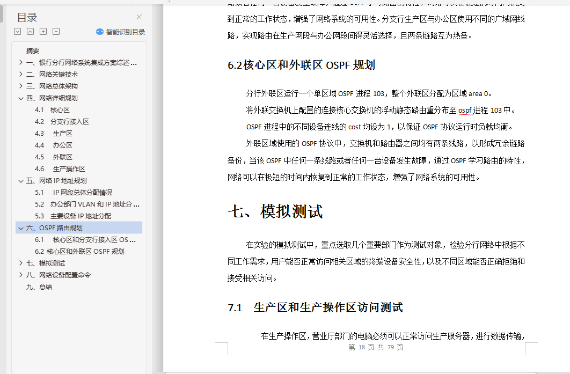Click the 目录 pane title

coord(27,18)
